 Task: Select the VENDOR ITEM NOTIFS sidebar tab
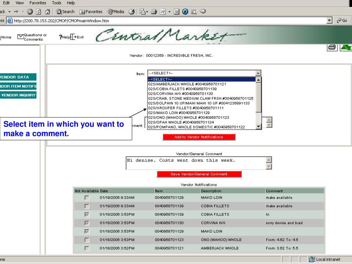pyautogui.click(x=18, y=86)
